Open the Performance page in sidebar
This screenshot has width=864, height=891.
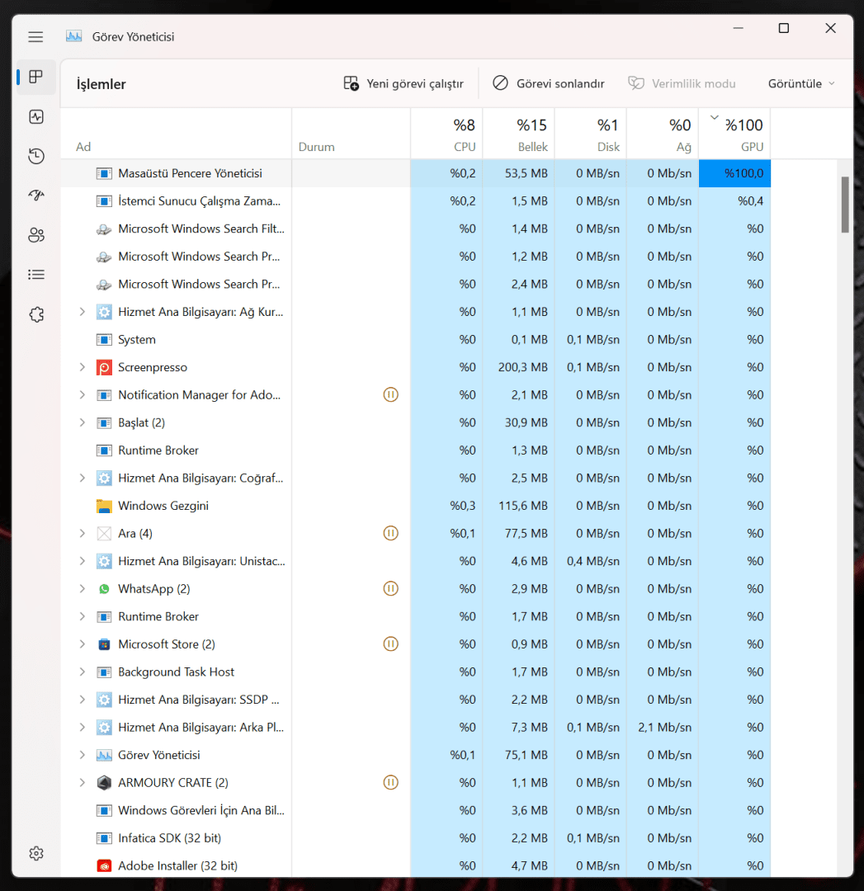35,117
